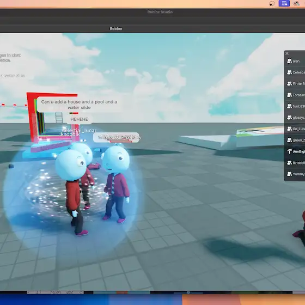
Task: Click the player icon beside green_b
Action: (x=289, y=140)
